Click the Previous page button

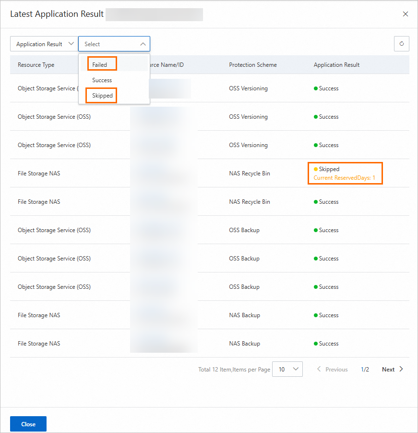click(332, 369)
